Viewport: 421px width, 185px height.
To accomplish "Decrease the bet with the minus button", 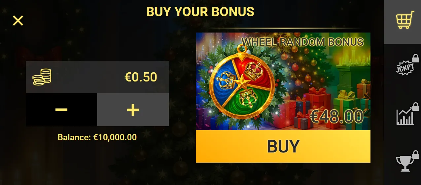I will [61, 110].
